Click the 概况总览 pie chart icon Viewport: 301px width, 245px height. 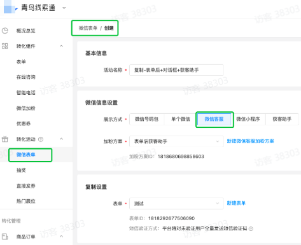5,31
